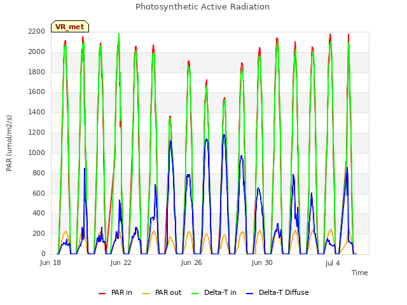Click the Jun 30 x-axis tick label
The height and width of the screenshot is (305, 407).
pyautogui.click(x=262, y=263)
